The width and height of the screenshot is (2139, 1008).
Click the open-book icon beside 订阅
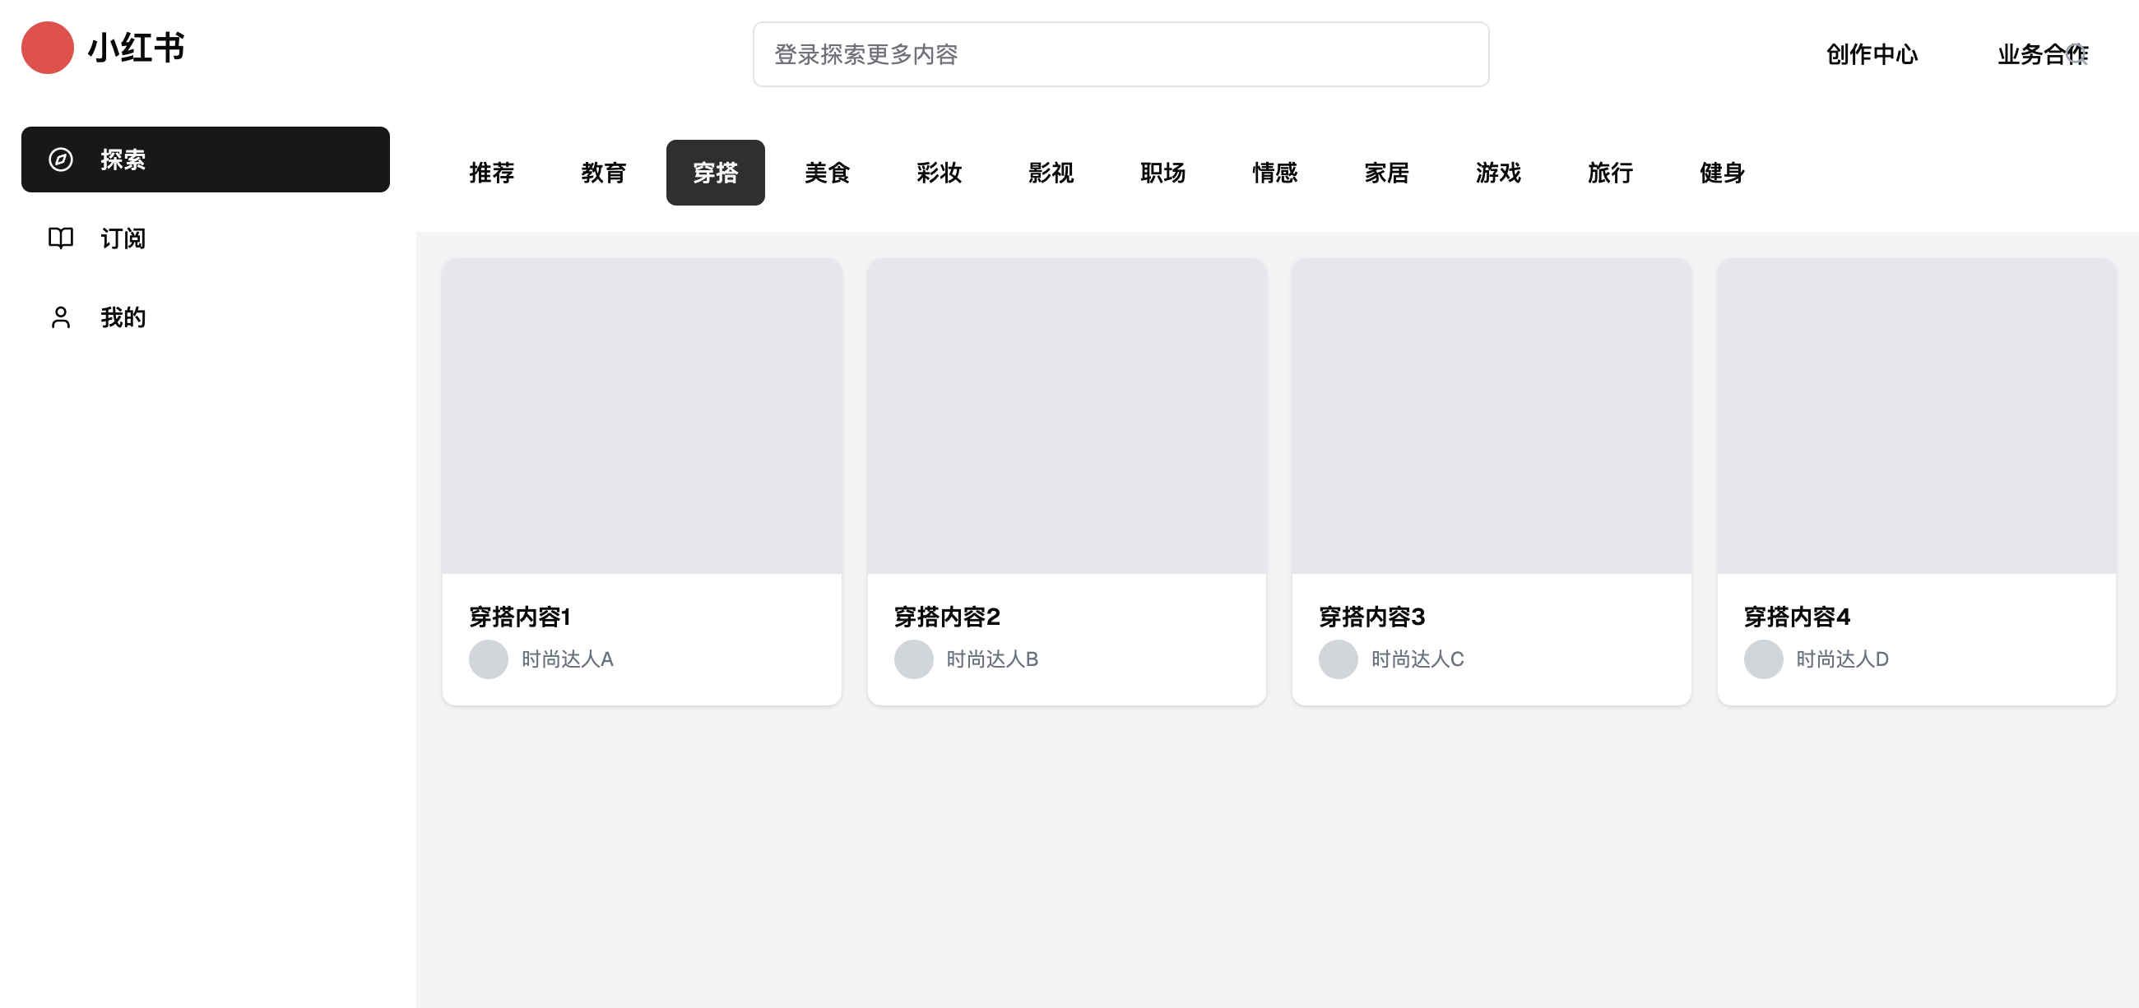pos(61,238)
